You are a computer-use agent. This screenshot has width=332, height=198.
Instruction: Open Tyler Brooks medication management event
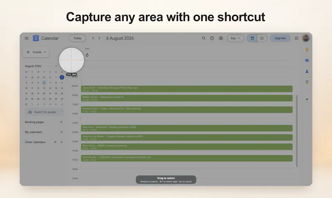click(x=187, y=158)
